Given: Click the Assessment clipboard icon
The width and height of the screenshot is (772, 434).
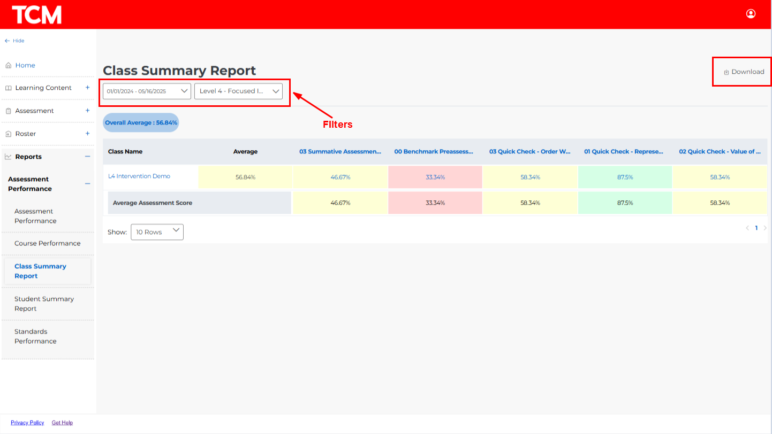Looking at the screenshot, I should [x=8, y=111].
